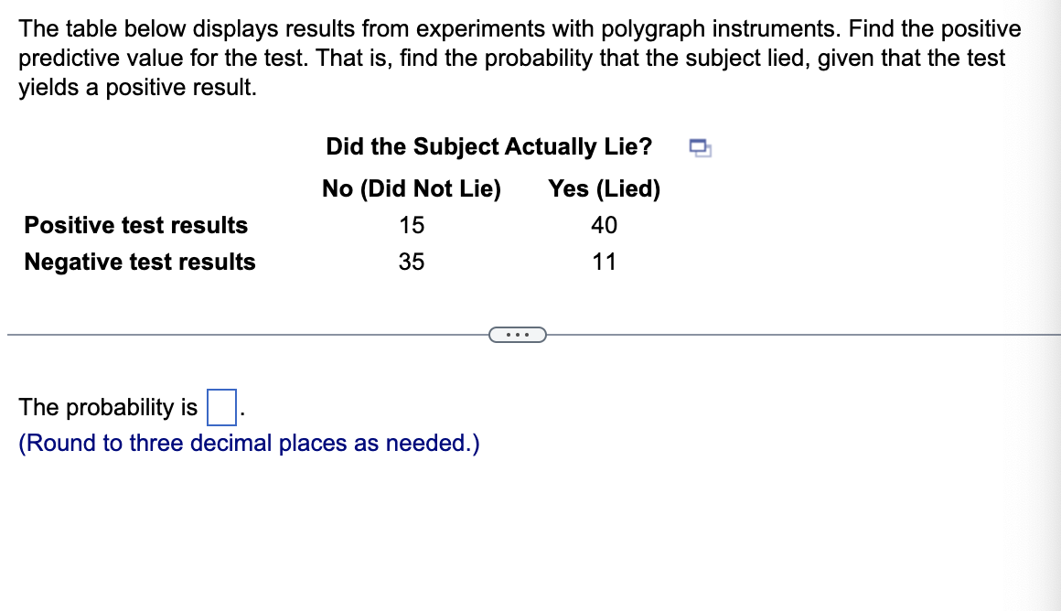1061x611 pixels.
Task: Click the 'Positive test results' row label
Action: 135,225
